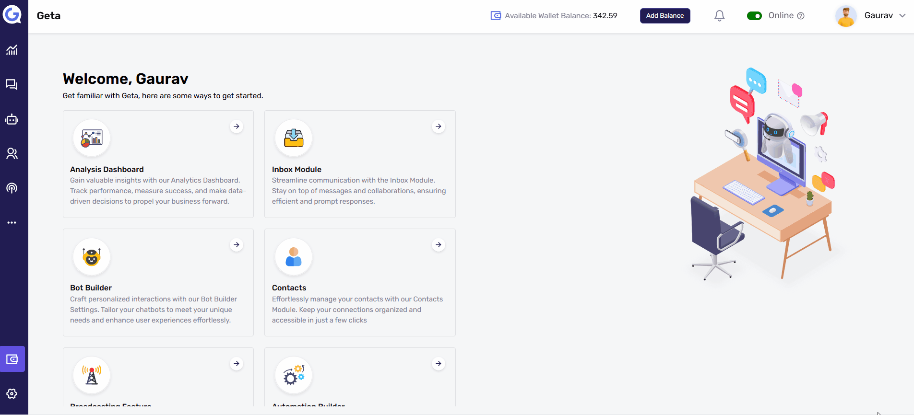Click the Broadcasting Feature card arrow
Viewport: 914px width, 415px height.
click(x=237, y=364)
